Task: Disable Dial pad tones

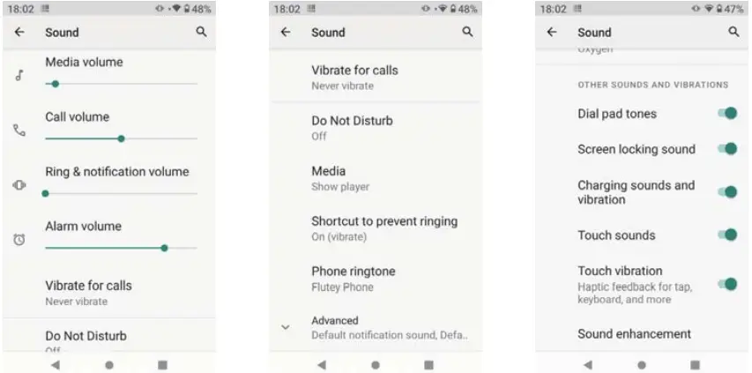Action: (x=727, y=114)
